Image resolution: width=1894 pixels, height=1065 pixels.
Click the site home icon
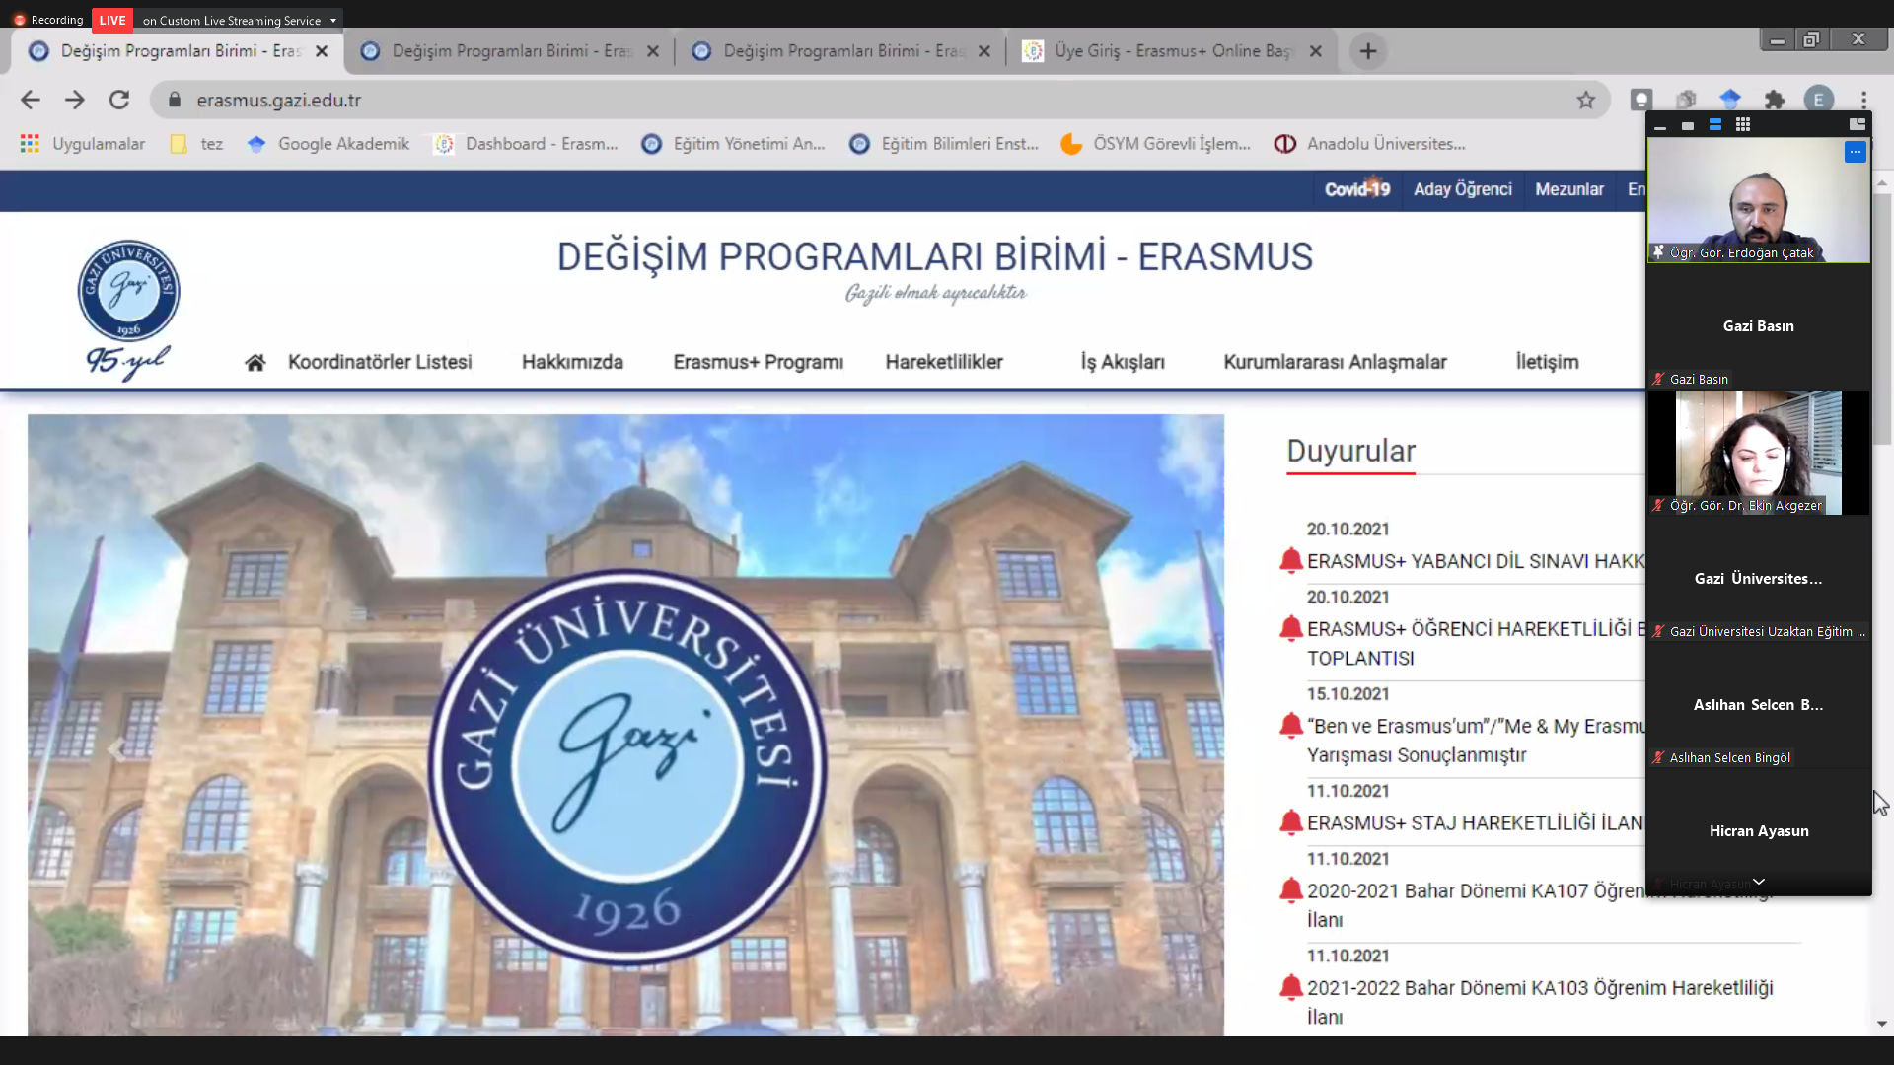pyautogui.click(x=255, y=363)
